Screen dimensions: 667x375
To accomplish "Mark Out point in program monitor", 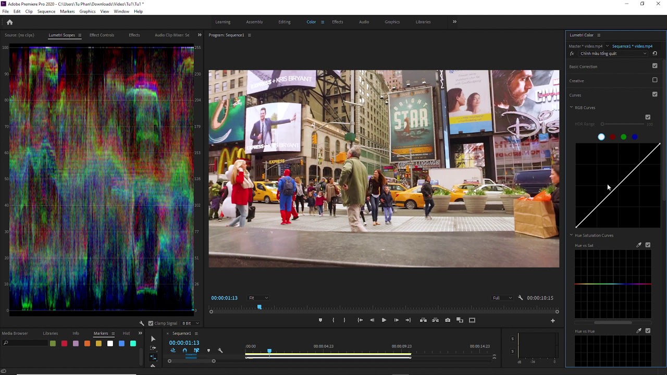I will [x=344, y=320].
